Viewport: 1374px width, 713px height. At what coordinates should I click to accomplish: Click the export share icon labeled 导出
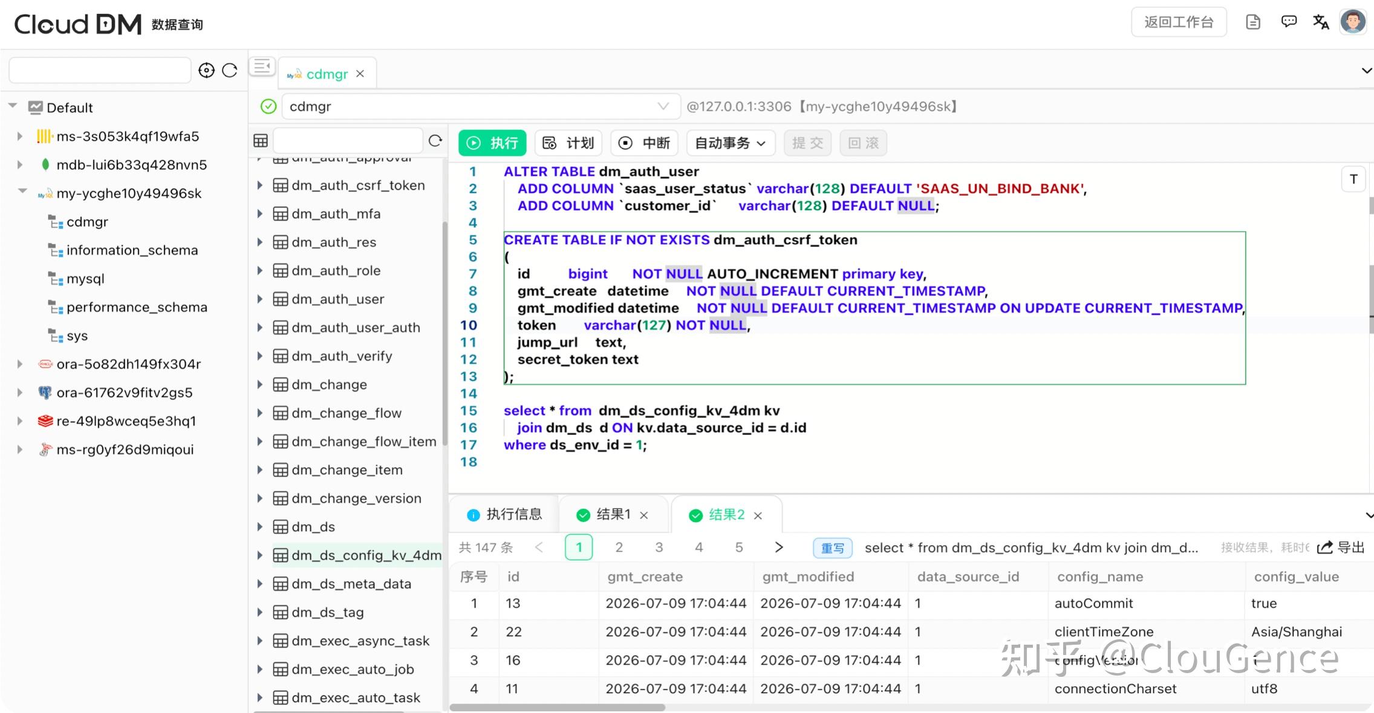click(1341, 547)
